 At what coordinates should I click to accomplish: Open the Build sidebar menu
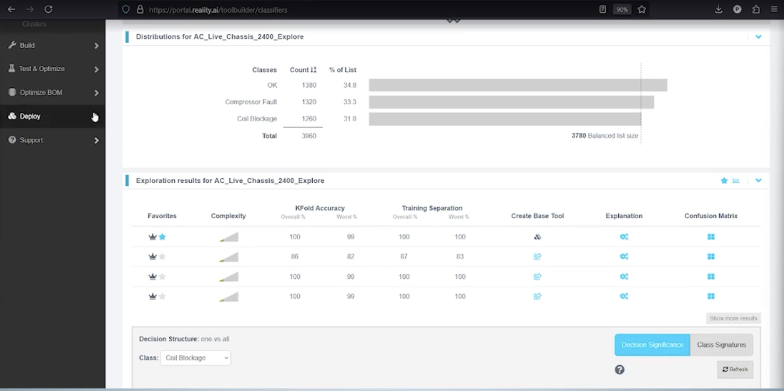coord(53,45)
